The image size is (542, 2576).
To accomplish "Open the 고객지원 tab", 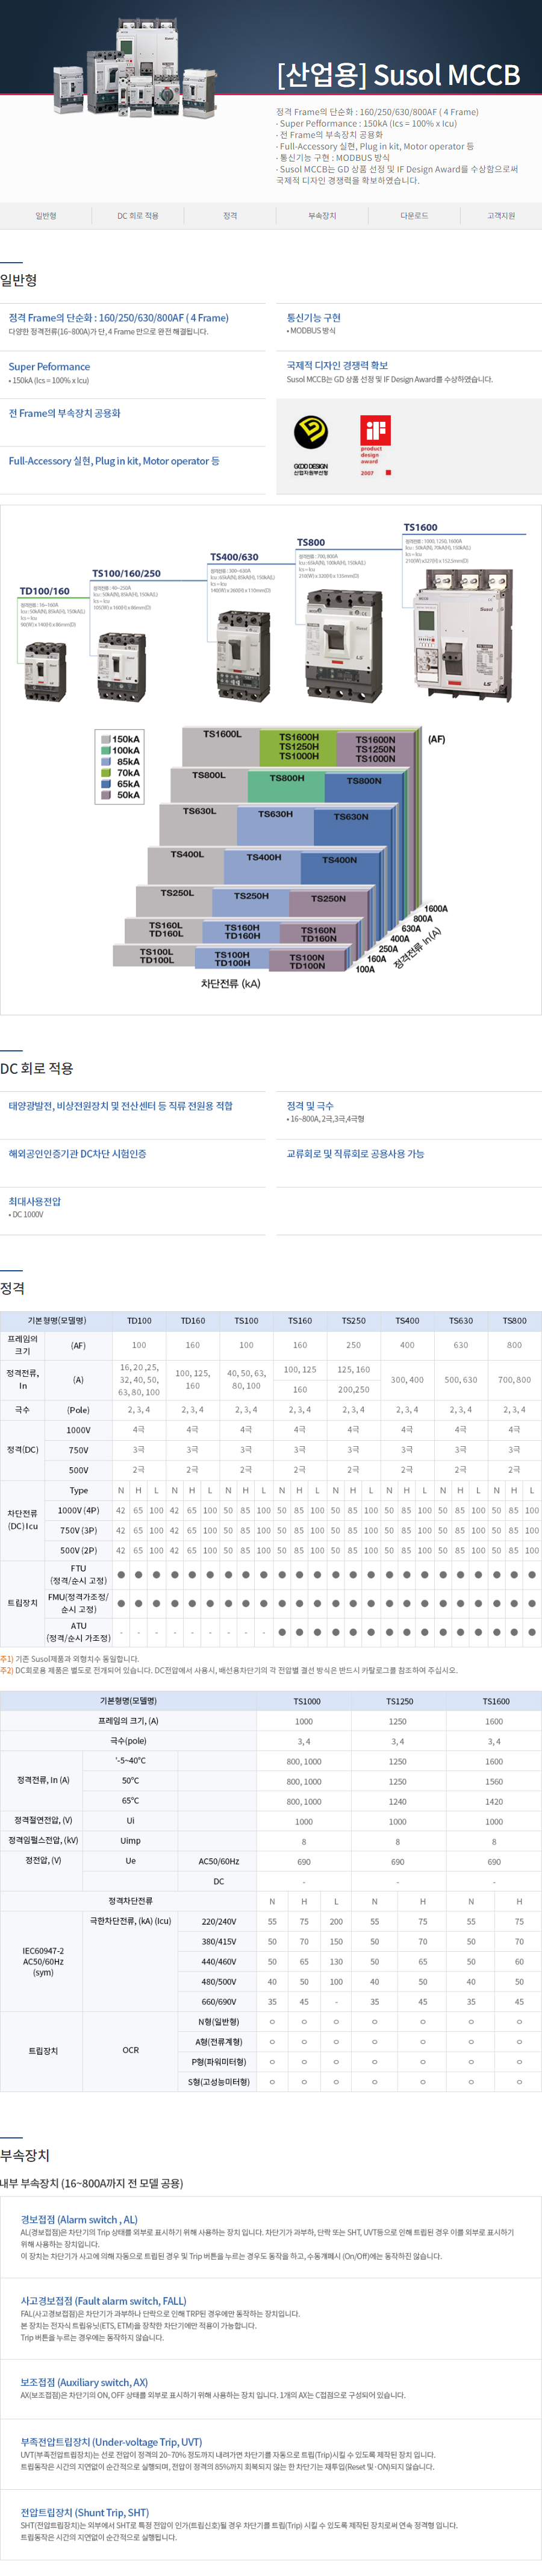I will (x=501, y=216).
